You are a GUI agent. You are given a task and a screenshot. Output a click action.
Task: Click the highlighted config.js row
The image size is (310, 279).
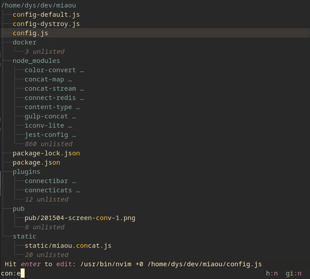[x=155, y=33]
